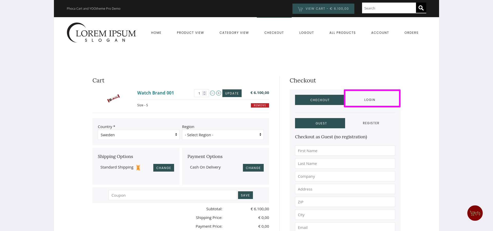The image size is (493, 231).
Task: Click the Watch Brand 001 product thumbnail
Action: tap(113, 98)
